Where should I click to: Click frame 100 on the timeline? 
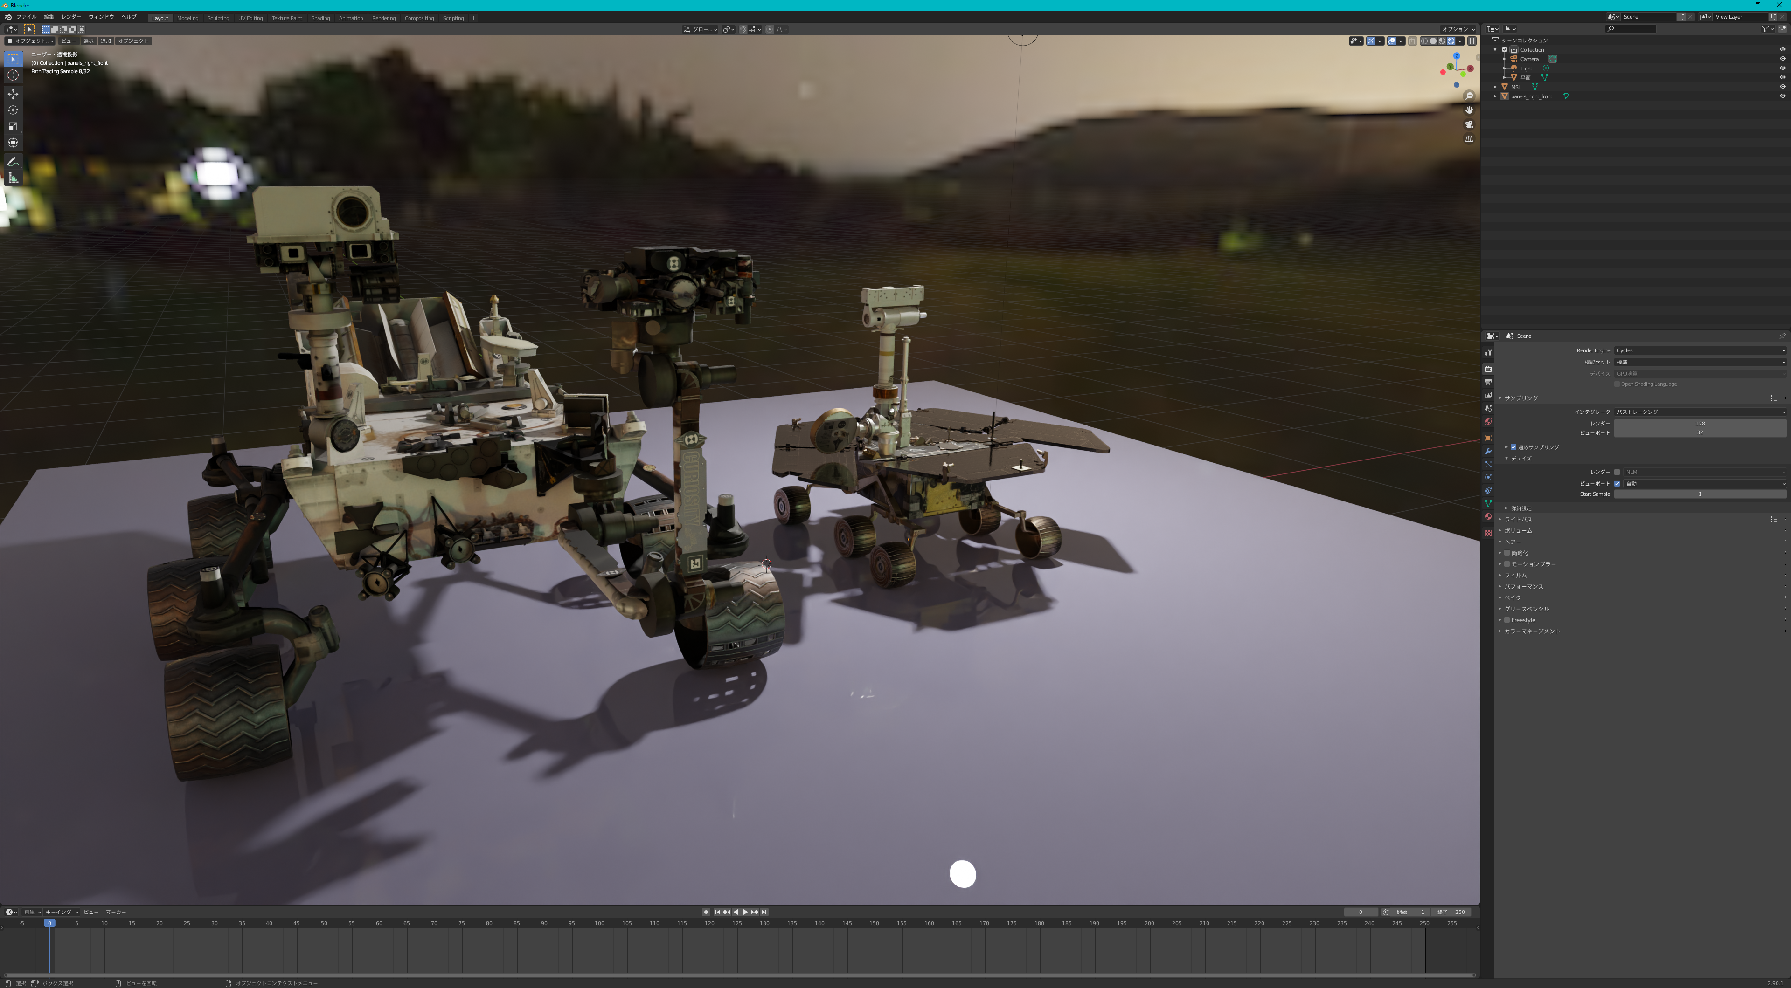[x=599, y=923]
